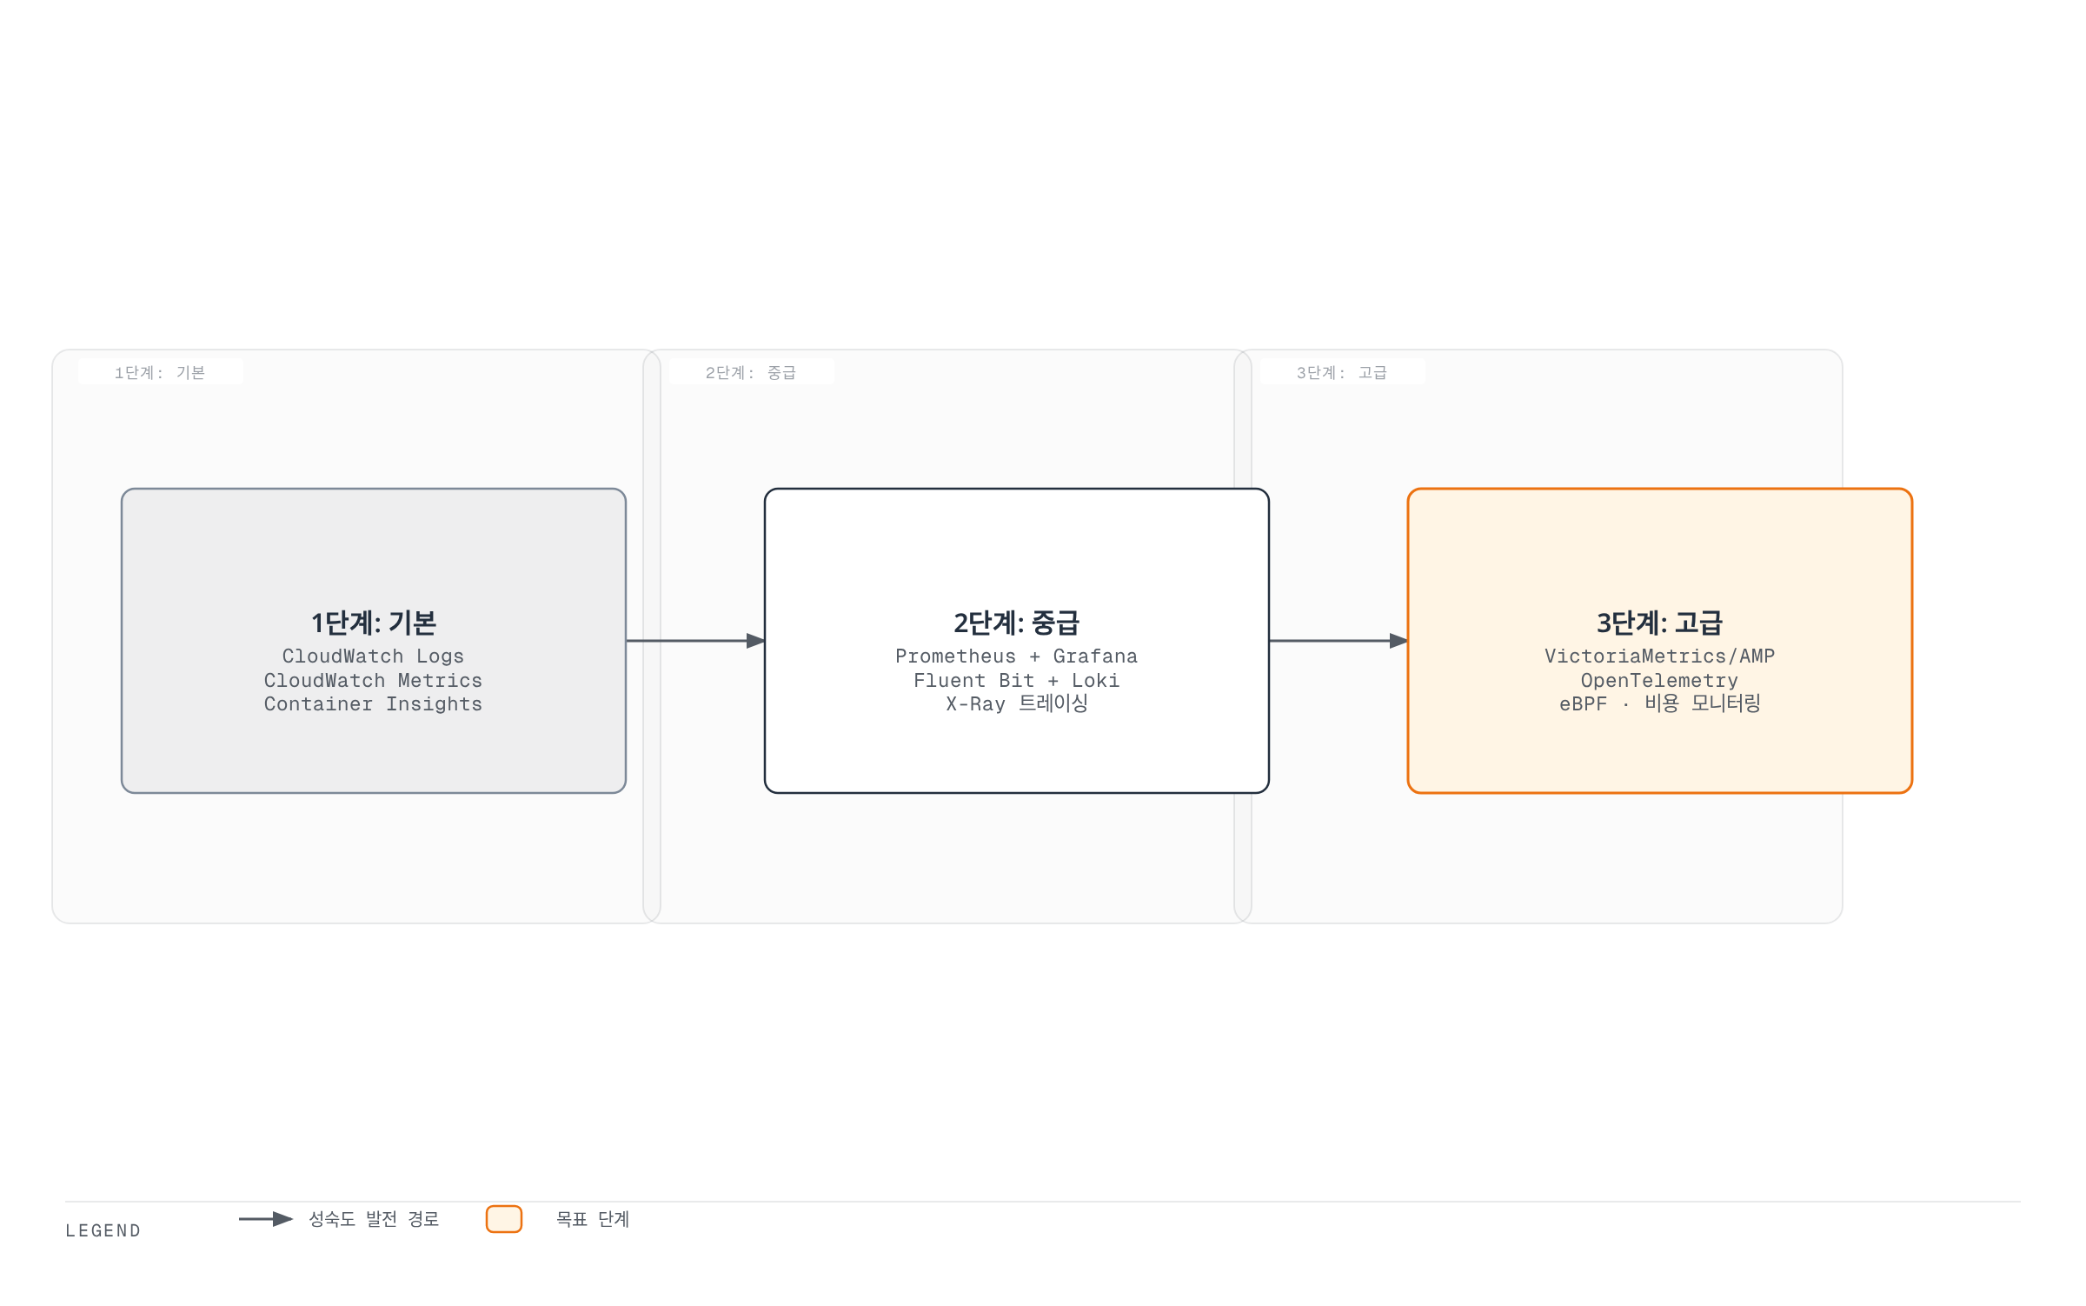The width and height of the screenshot is (2086, 1306).
Task: Click the '성숙도 발전 경로' legend label
Action: 375,1219
